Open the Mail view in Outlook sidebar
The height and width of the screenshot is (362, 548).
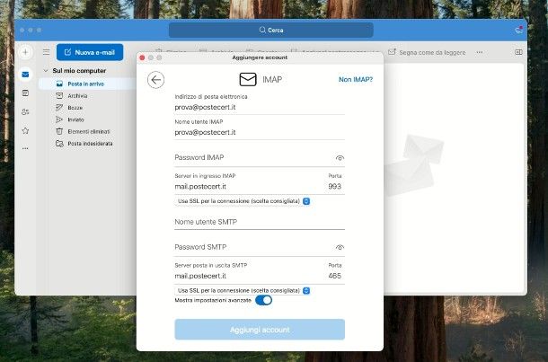(x=25, y=75)
